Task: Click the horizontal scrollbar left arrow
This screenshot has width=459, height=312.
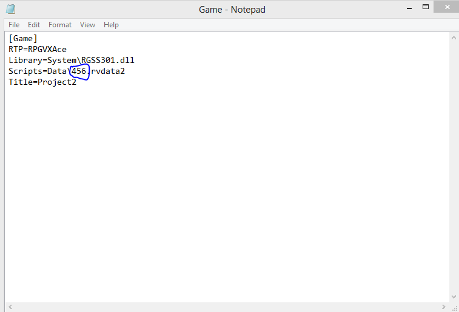Action: [x=10, y=307]
